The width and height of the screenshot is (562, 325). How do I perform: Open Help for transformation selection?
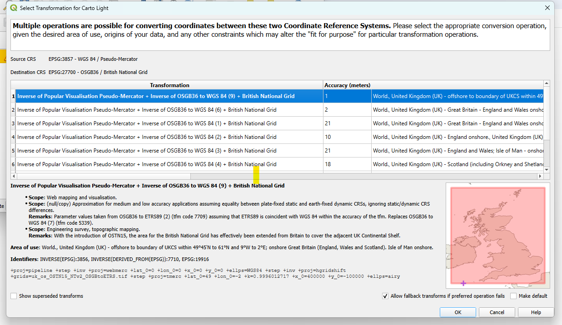536,312
